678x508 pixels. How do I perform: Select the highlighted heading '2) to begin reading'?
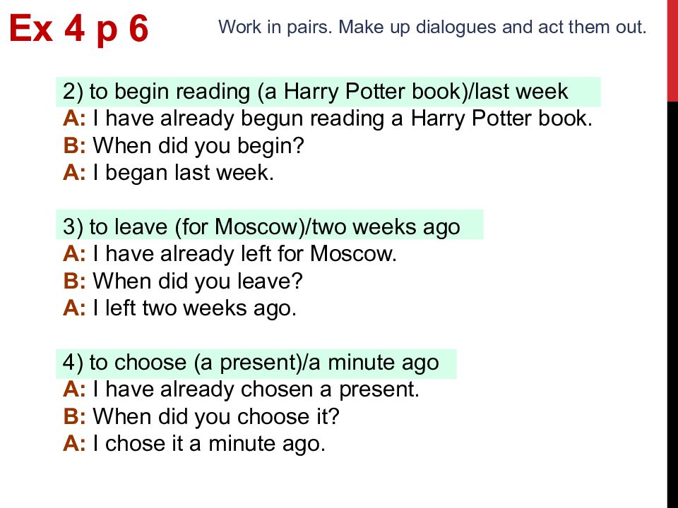point(328,92)
